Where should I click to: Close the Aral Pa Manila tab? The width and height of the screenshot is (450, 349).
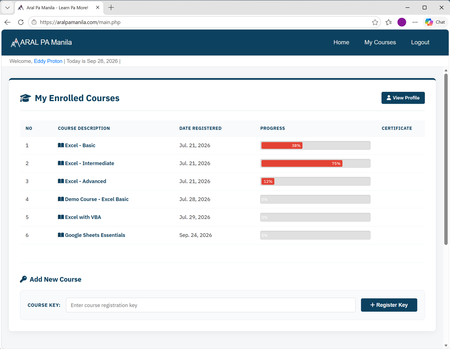98,8
